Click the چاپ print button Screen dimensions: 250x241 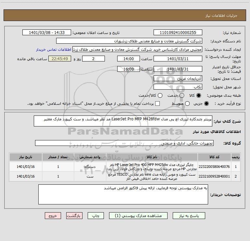(x=96, y=216)
